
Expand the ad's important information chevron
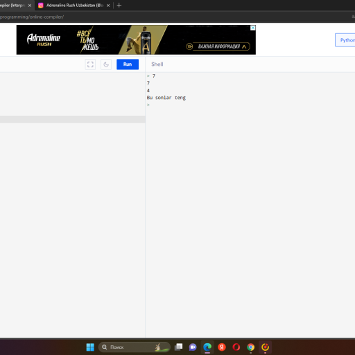[244, 46]
